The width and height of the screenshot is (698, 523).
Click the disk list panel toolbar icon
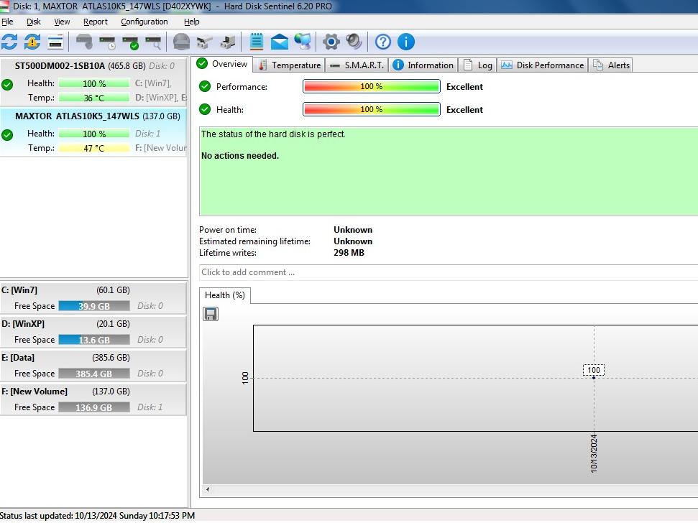55,42
